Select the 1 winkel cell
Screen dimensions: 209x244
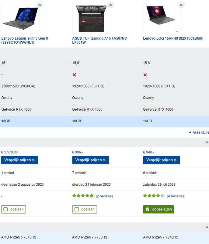(x=8, y=173)
